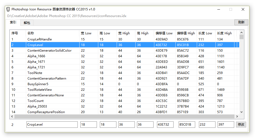This screenshot has height=140, width=255.
Task: Click the 宽 High edit field below table
Action: [127, 125]
